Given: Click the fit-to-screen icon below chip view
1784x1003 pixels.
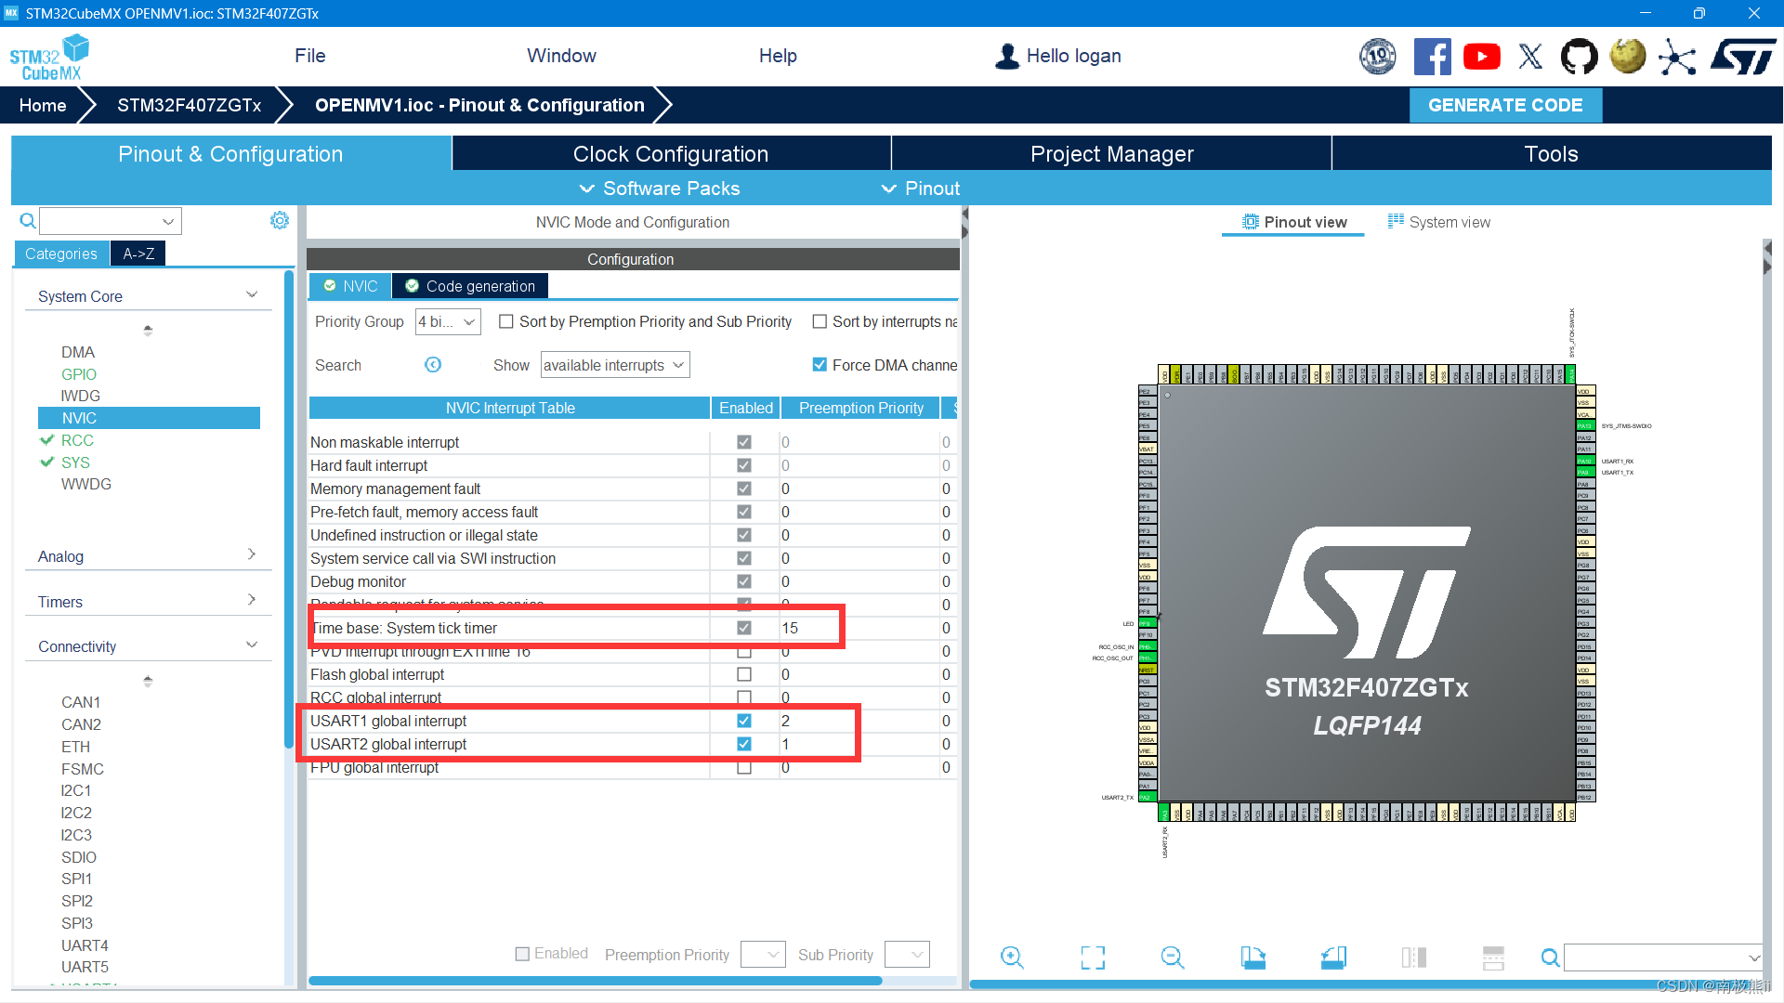Looking at the screenshot, I should [x=1093, y=957].
